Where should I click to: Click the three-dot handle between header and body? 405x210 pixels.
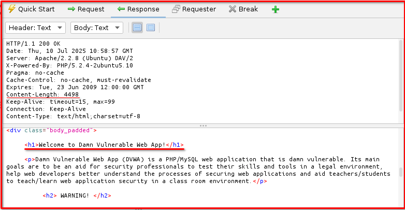[203, 125]
